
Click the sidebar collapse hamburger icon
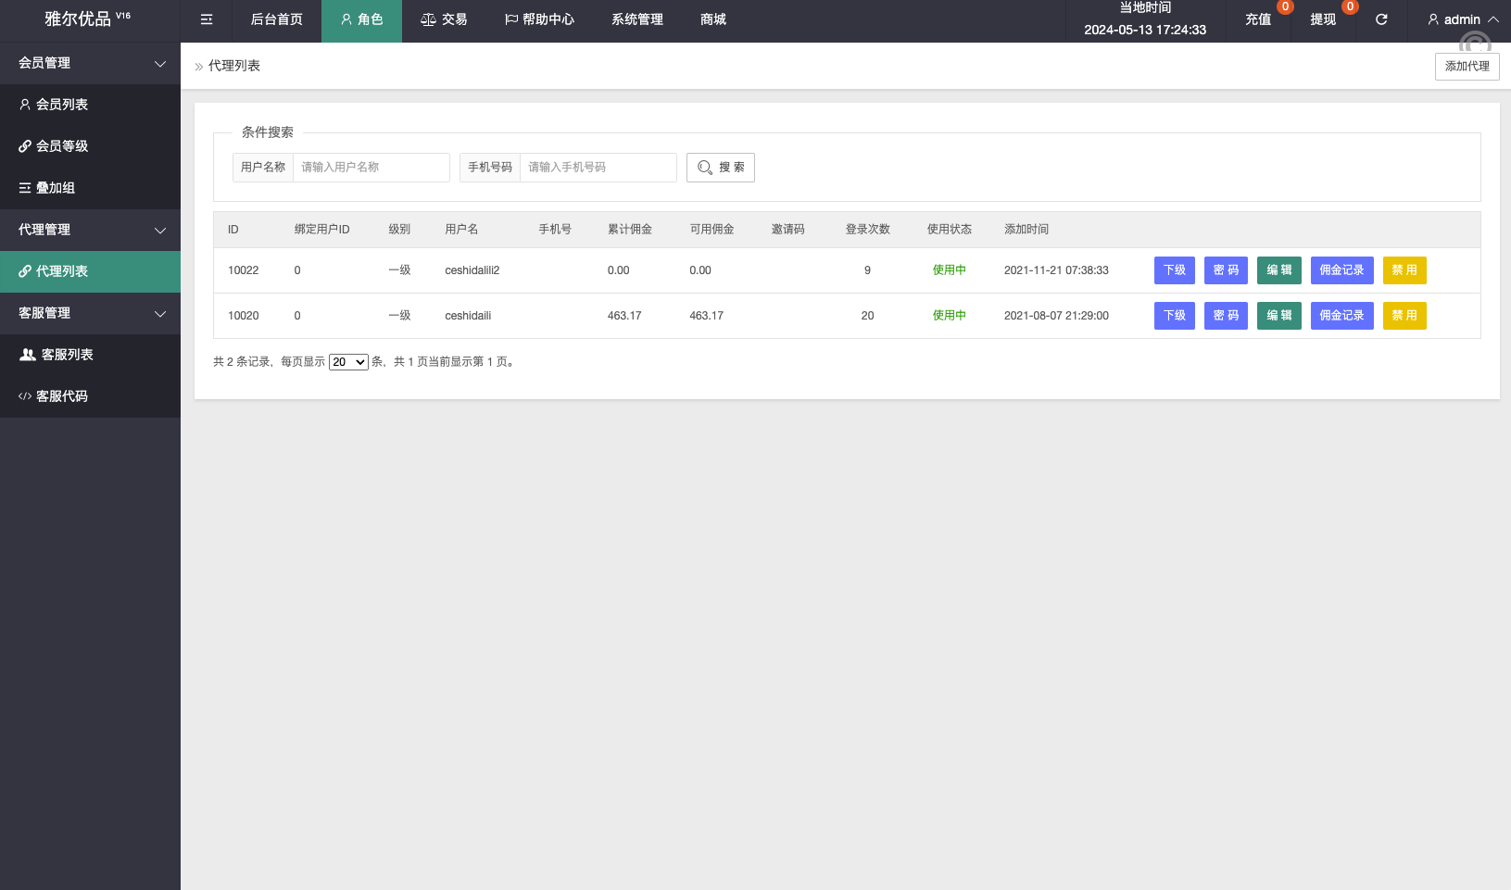(207, 19)
